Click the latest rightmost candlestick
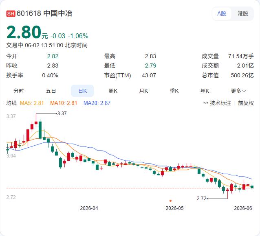 [252, 187]
